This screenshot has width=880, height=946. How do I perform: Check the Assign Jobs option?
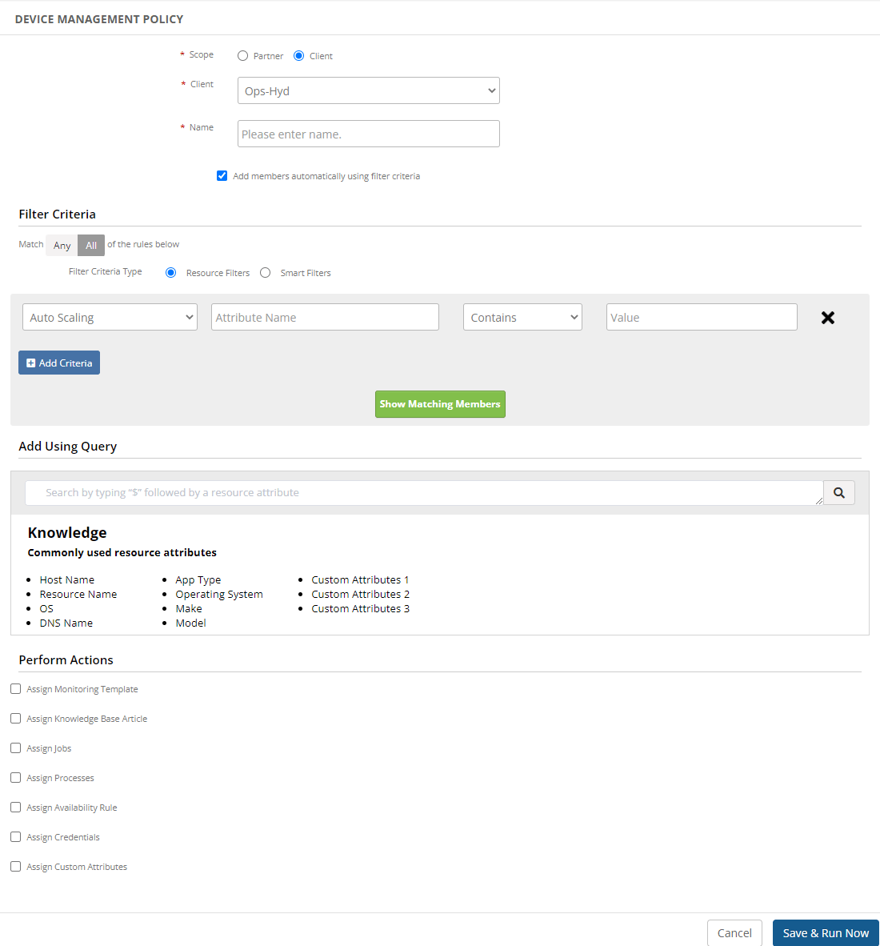(x=15, y=748)
